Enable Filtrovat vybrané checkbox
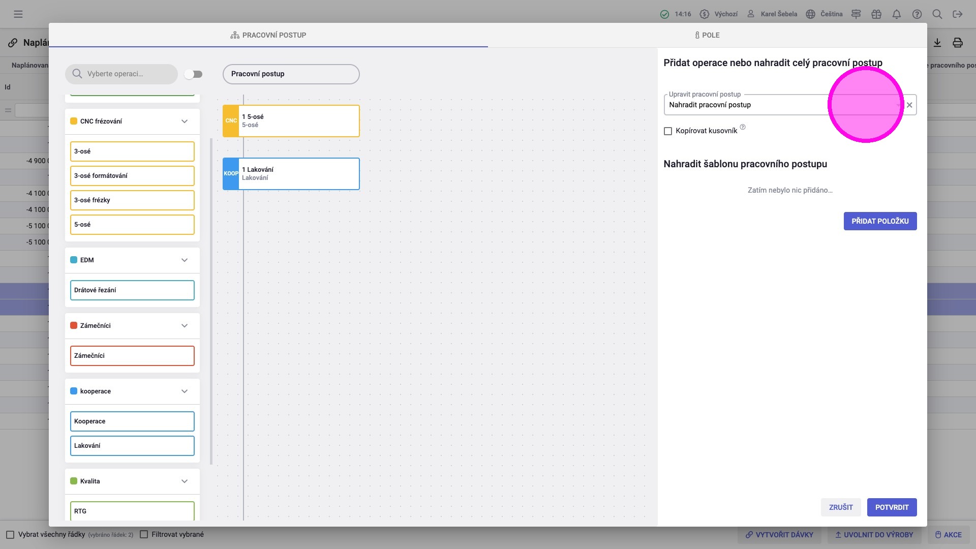Viewport: 976px width, 549px height. click(x=144, y=534)
